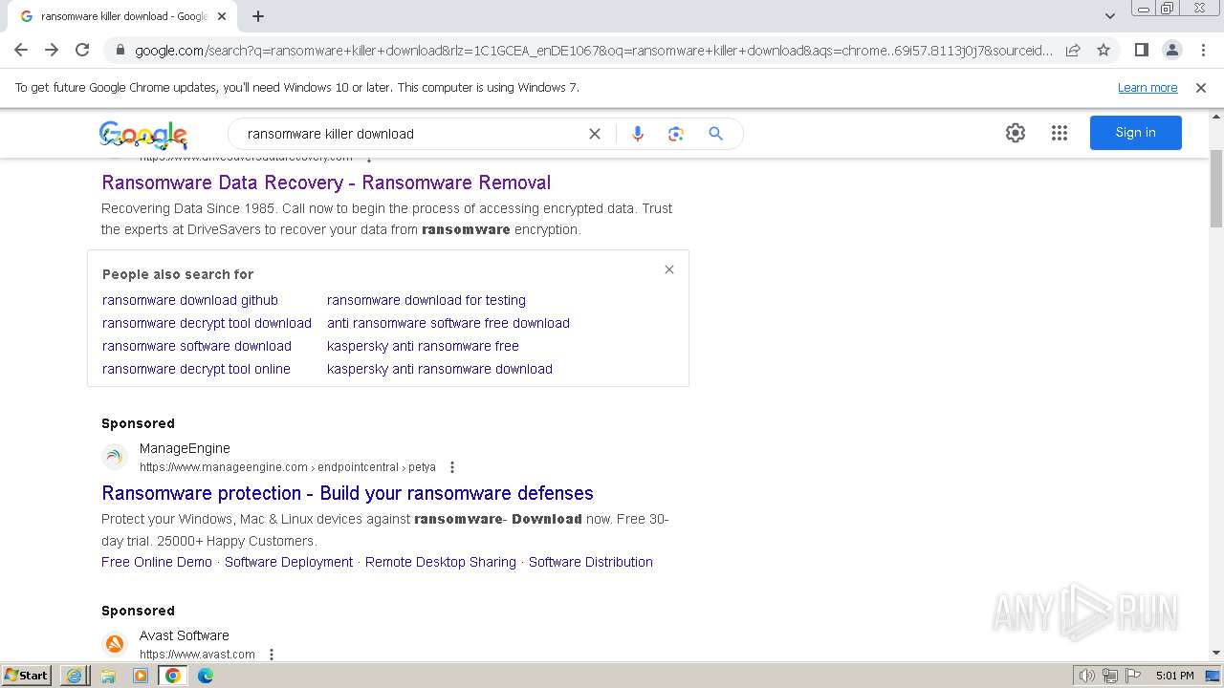Open volume control in system tray
The height and width of the screenshot is (688, 1224).
coord(1087,676)
